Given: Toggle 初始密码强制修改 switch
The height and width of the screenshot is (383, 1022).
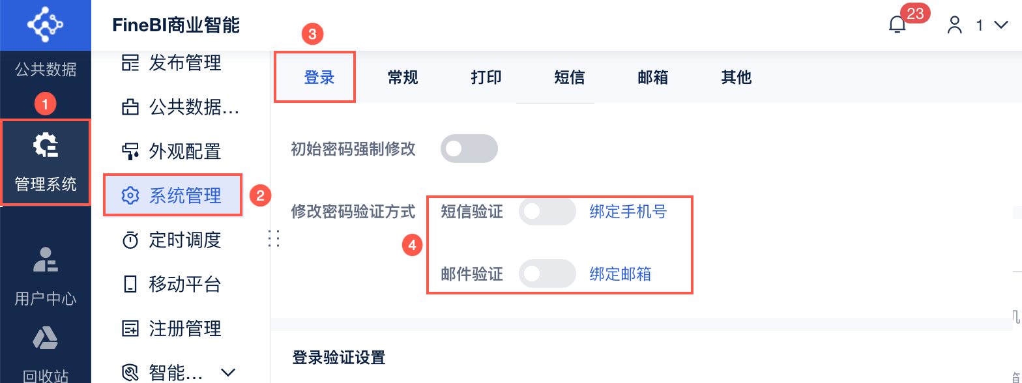Looking at the screenshot, I should 469,149.
